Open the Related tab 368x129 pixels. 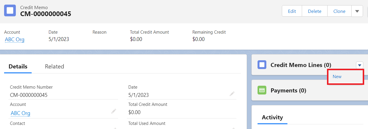(54, 66)
